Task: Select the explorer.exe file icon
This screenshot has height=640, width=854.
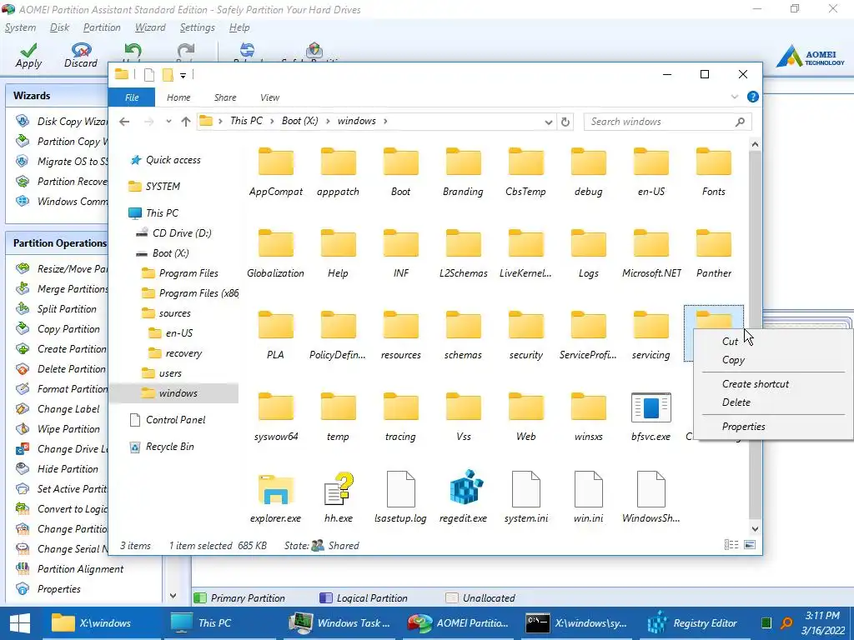Action: [x=275, y=488]
